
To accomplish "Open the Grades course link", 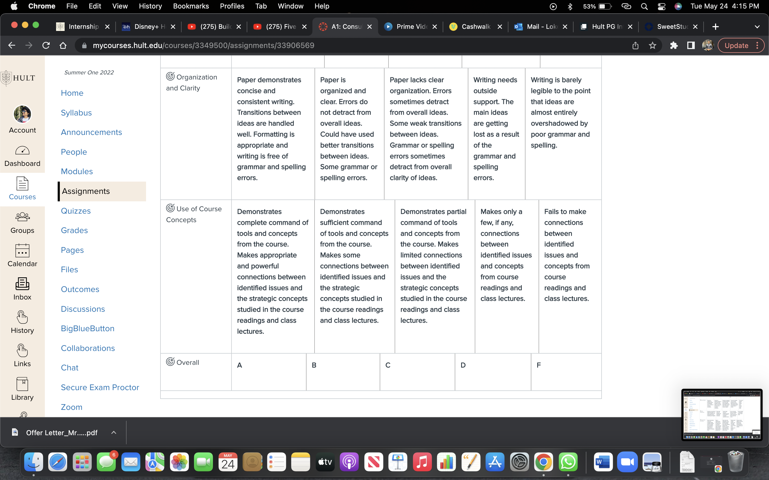I will coord(74,230).
